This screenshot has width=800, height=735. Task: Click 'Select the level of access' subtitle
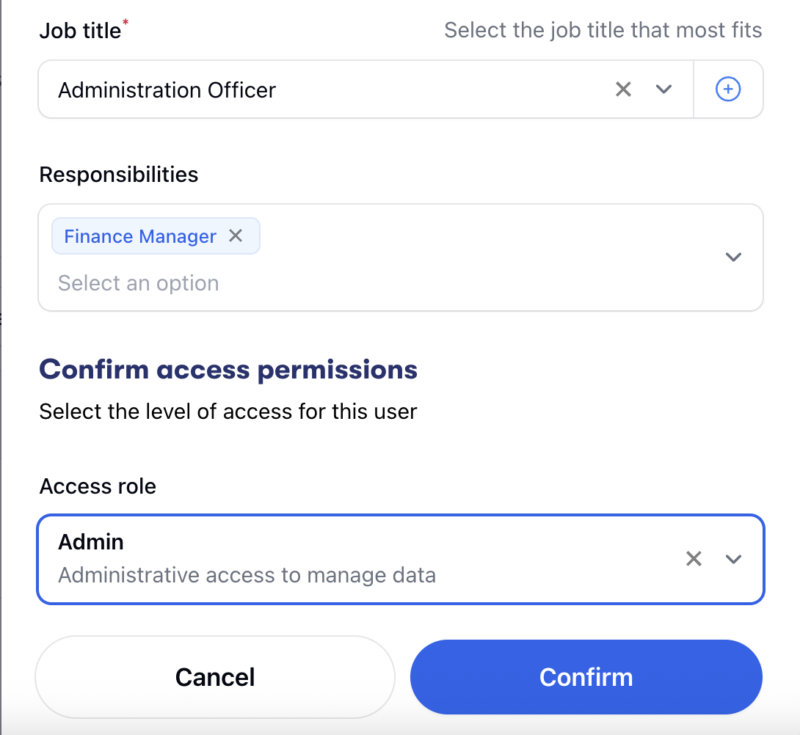(x=228, y=412)
